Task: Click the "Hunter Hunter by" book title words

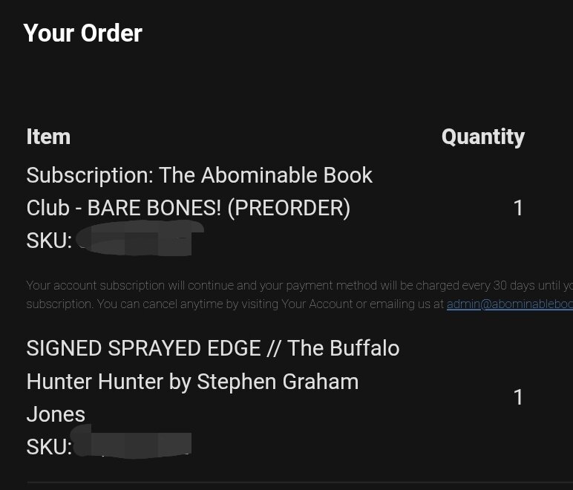Action: (110, 382)
